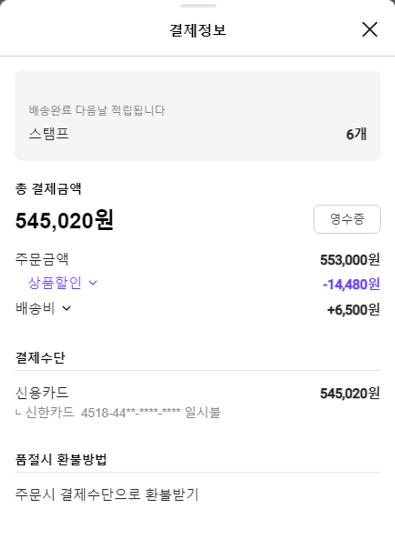Select the 스탬프 label in gray box
The width and height of the screenshot is (395, 558).
48,134
